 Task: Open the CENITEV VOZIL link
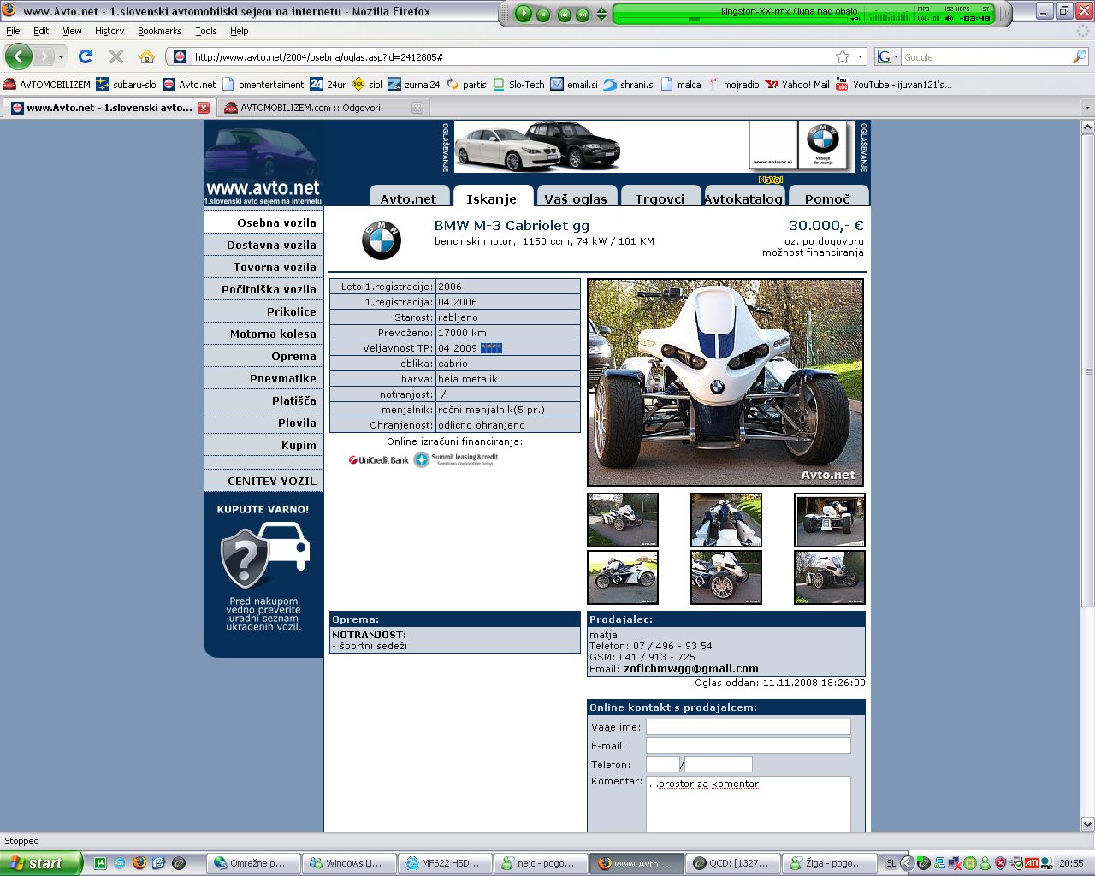[263, 481]
